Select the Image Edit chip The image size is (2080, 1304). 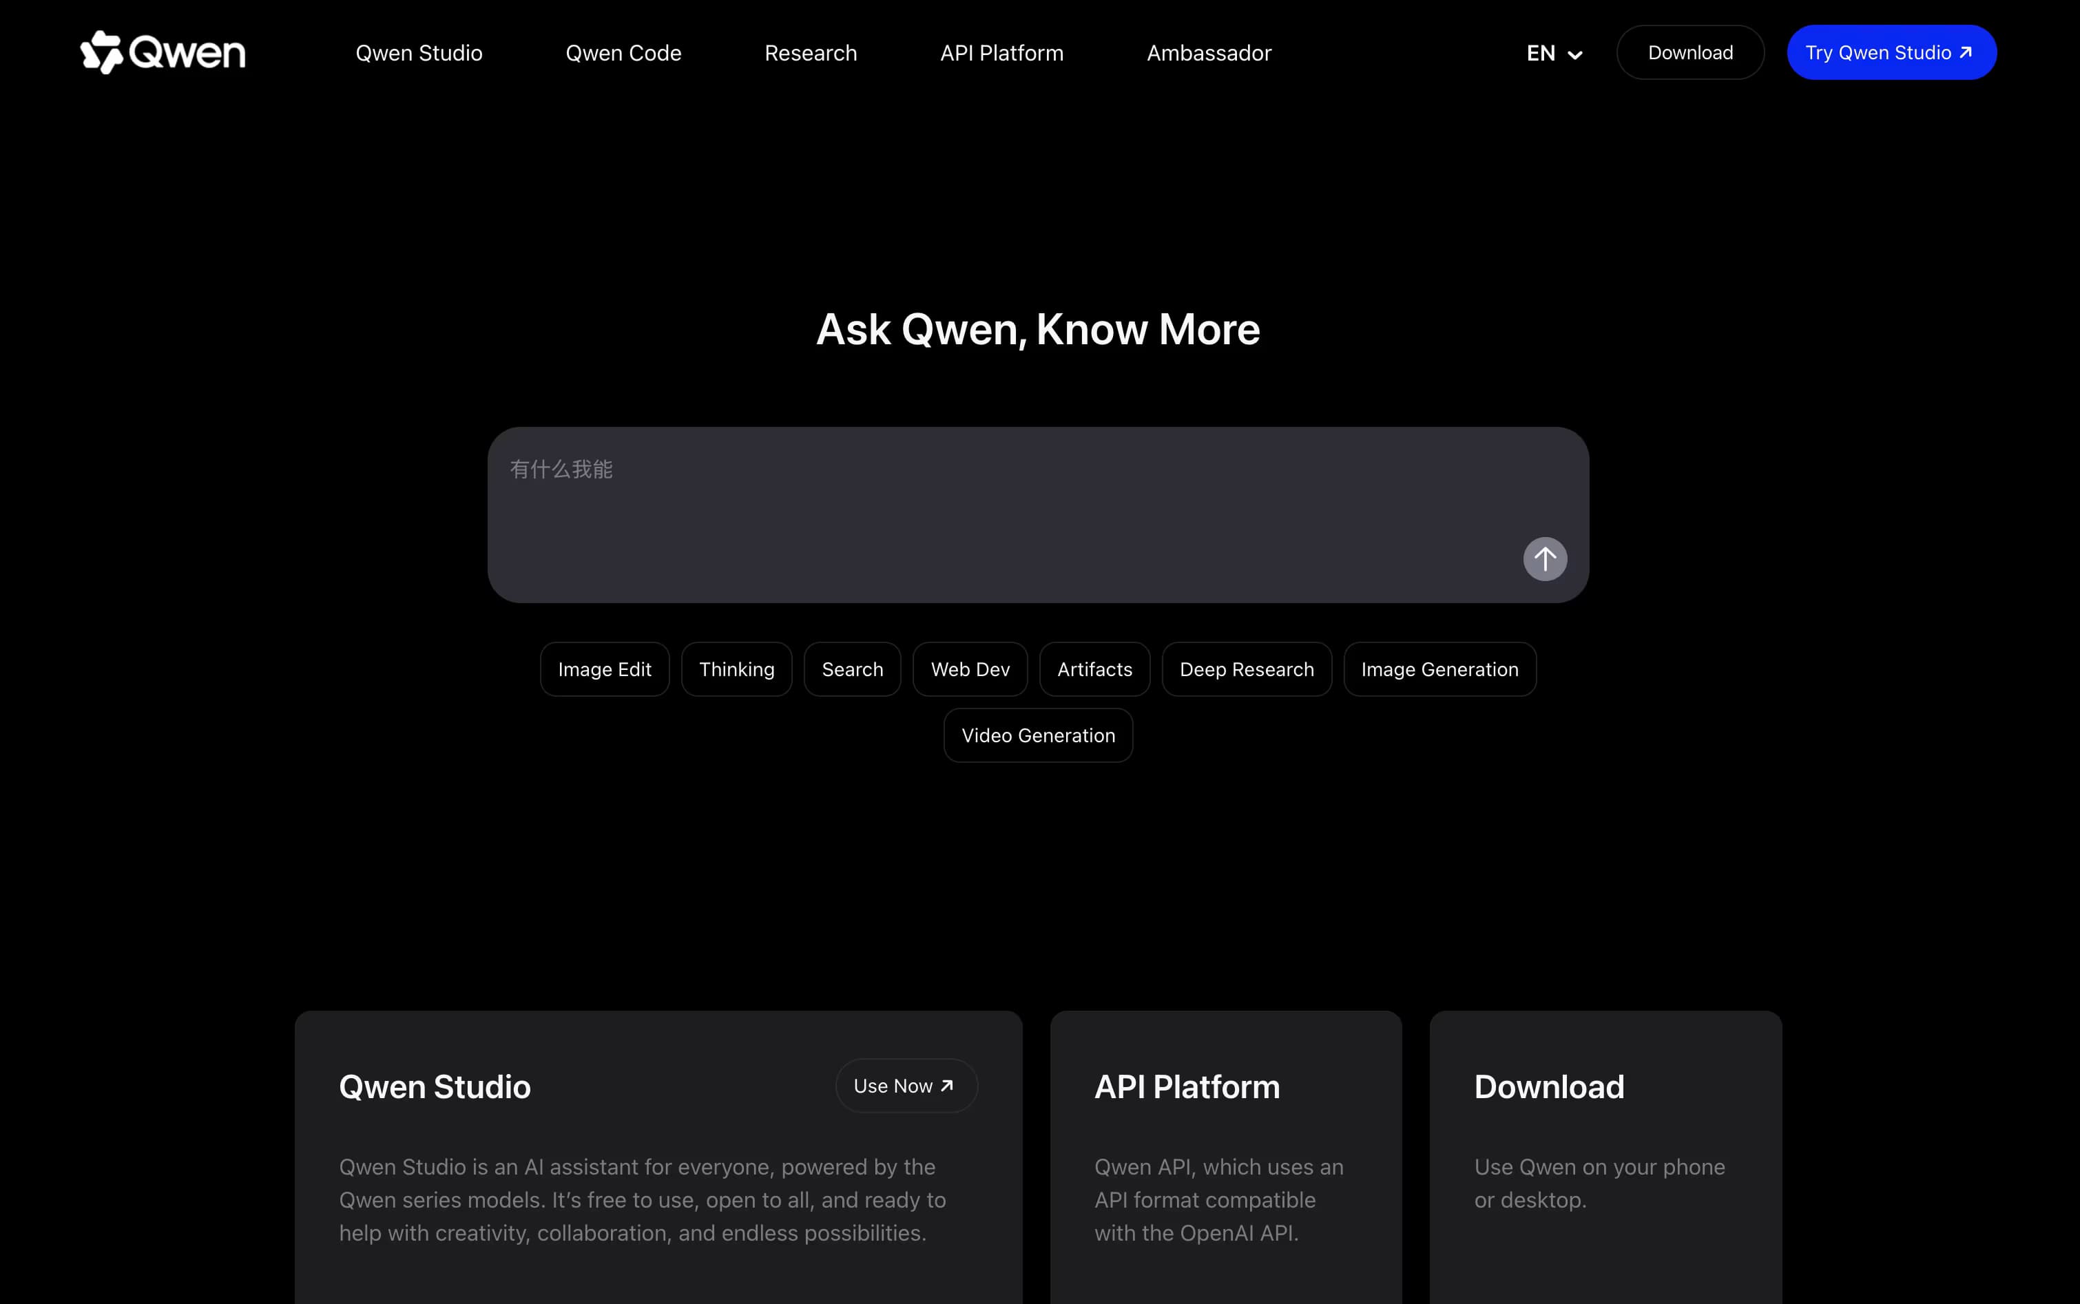[605, 669]
